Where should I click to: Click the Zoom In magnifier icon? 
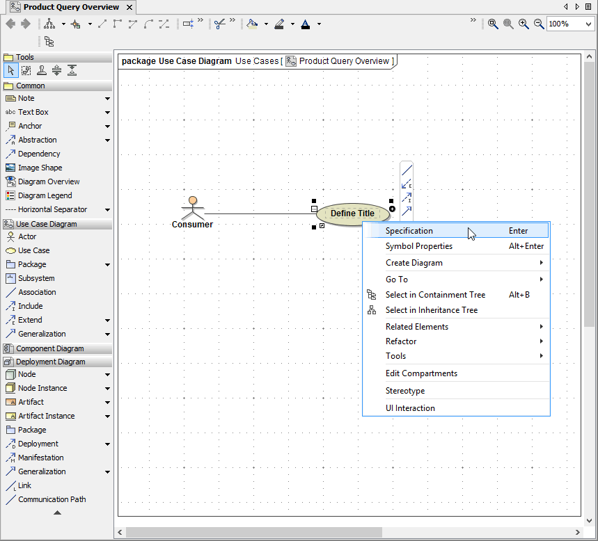pos(524,24)
